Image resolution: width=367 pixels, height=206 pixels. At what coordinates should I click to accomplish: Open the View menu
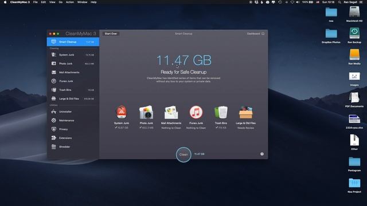pyautogui.click(x=52, y=2)
